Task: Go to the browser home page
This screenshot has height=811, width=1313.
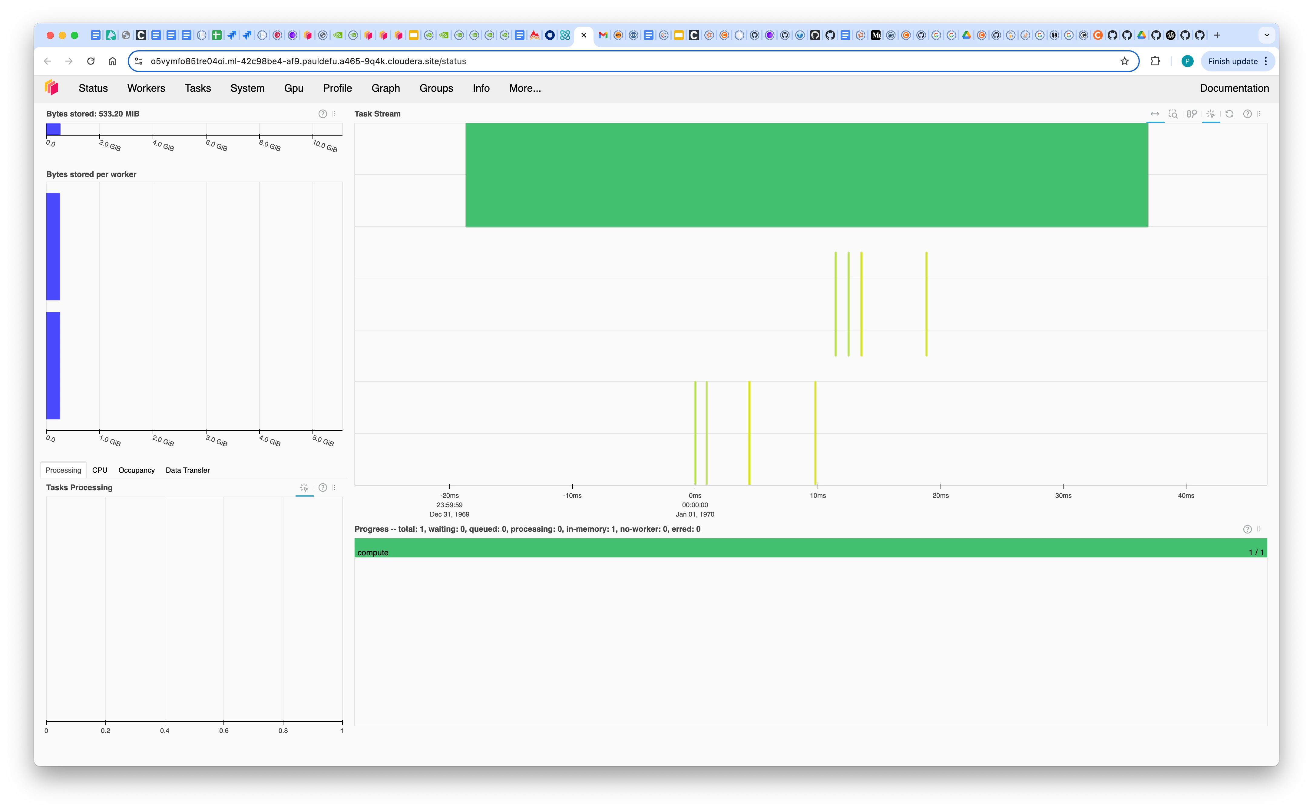Action: (x=112, y=61)
